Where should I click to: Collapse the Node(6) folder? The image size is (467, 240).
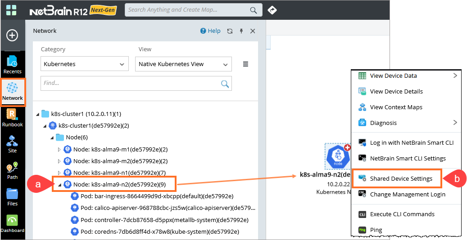pyautogui.click(x=52, y=138)
